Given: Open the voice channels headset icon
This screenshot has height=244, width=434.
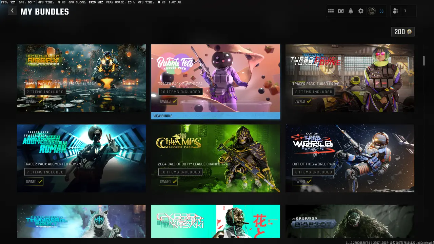Looking at the screenshot, I should [x=341, y=11].
